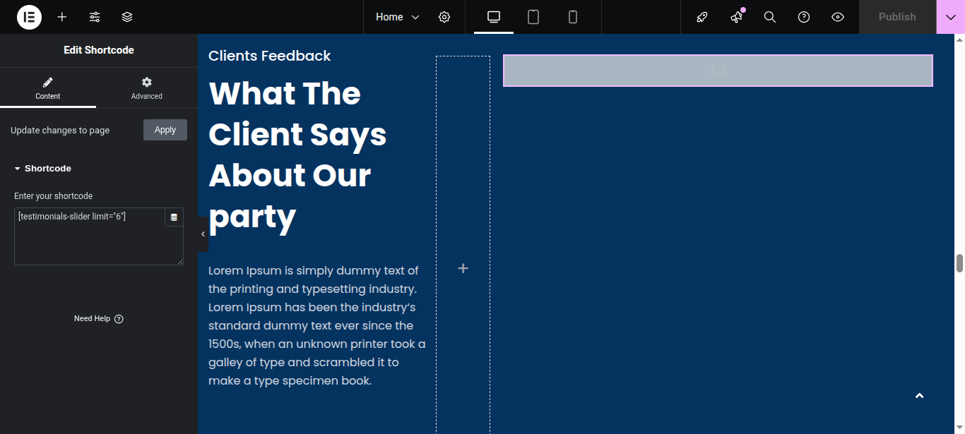
Task: Click the Elementor logo icon
Action: click(30, 17)
